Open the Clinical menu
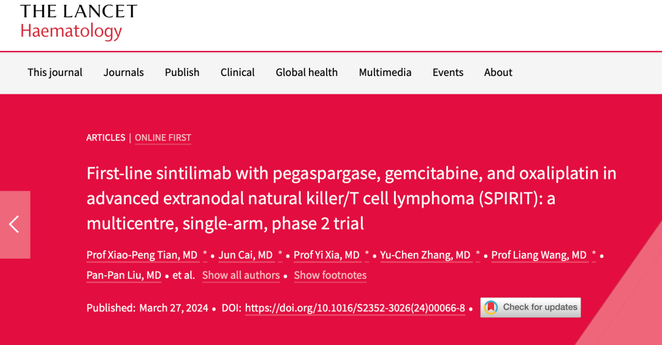 click(237, 72)
